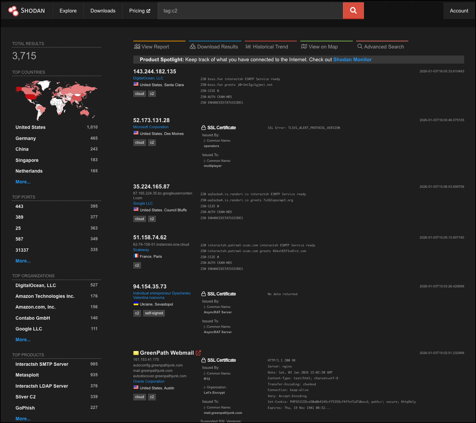Click the search field containing tag:c2
This screenshot has height=423, width=476.
click(250, 11)
